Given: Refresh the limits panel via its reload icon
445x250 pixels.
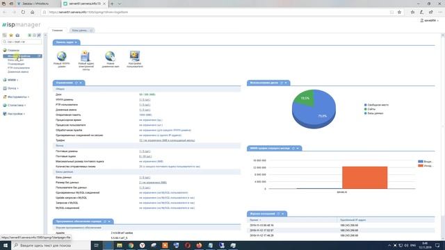Looking at the screenshot, I should point(76,83).
